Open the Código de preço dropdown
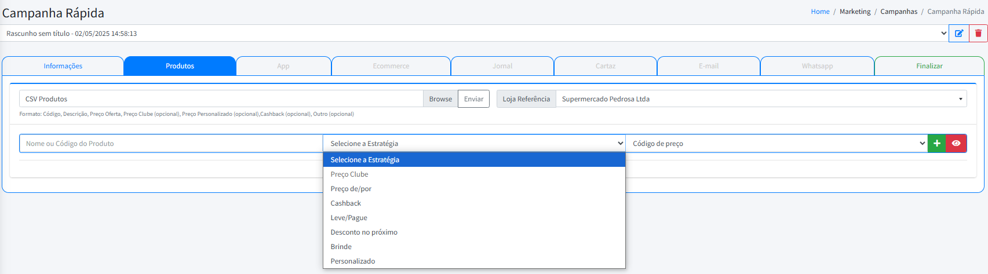Image resolution: width=988 pixels, height=274 pixels. (776, 144)
